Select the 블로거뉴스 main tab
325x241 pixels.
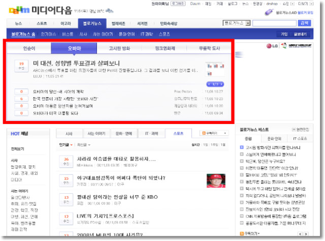92,23
